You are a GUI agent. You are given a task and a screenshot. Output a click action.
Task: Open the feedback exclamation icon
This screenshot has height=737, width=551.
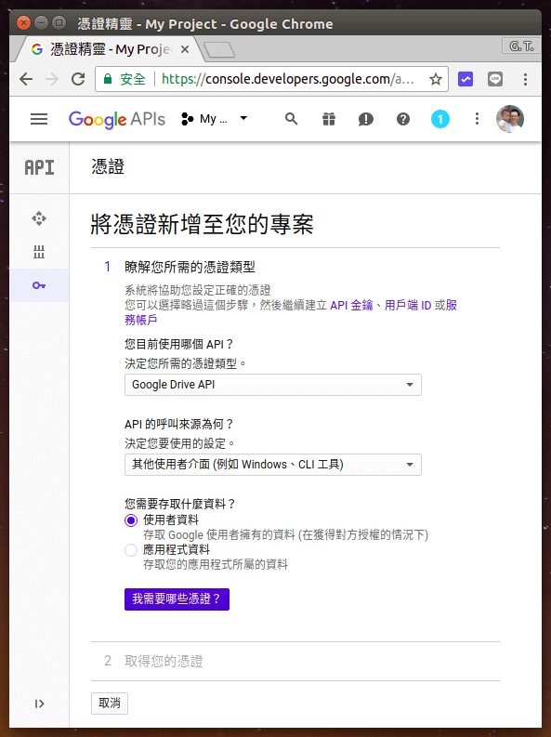(365, 119)
